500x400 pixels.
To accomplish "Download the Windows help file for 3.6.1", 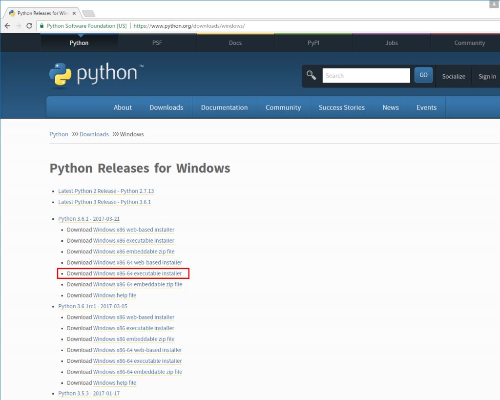I will coord(115,295).
